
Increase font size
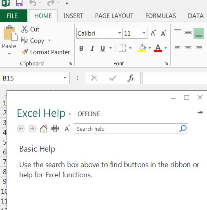click(153, 33)
